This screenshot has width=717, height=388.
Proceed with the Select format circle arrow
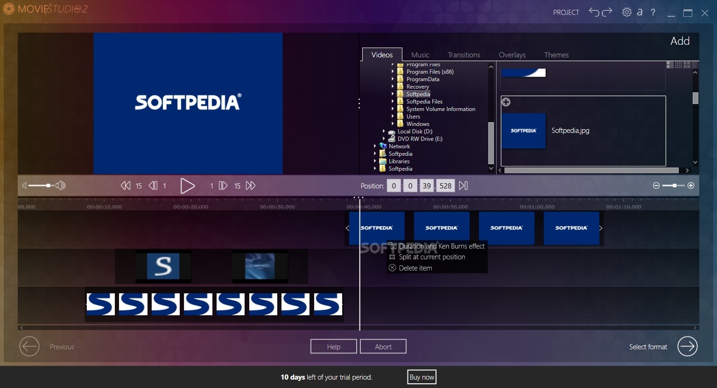pyautogui.click(x=688, y=346)
